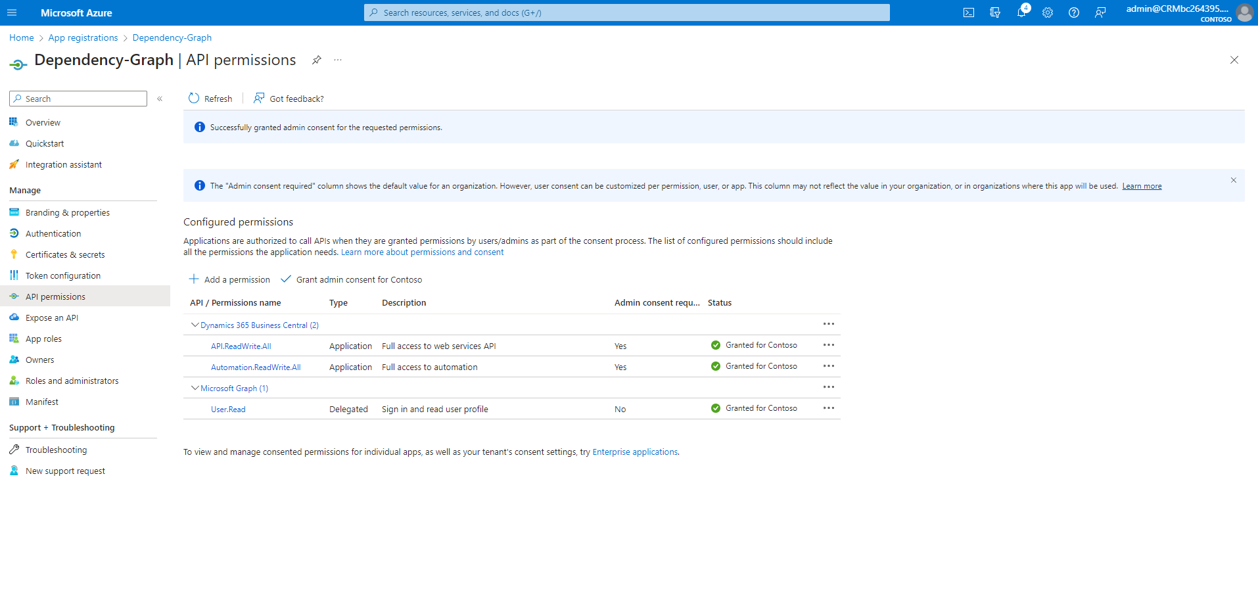Open ellipsis menu for API.ReadWrite.All row
Viewport: 1258px width, 610px height.
coord(829,345)
